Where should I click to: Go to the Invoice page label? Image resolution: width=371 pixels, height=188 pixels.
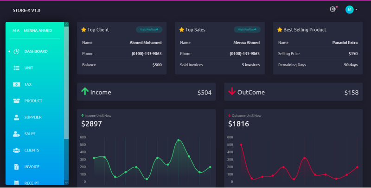pyautogui.click(x=32, y=167)
